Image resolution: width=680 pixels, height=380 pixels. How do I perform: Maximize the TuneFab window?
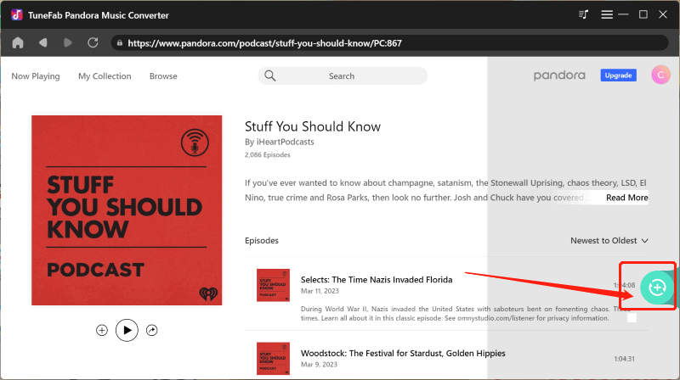(643, 14)
